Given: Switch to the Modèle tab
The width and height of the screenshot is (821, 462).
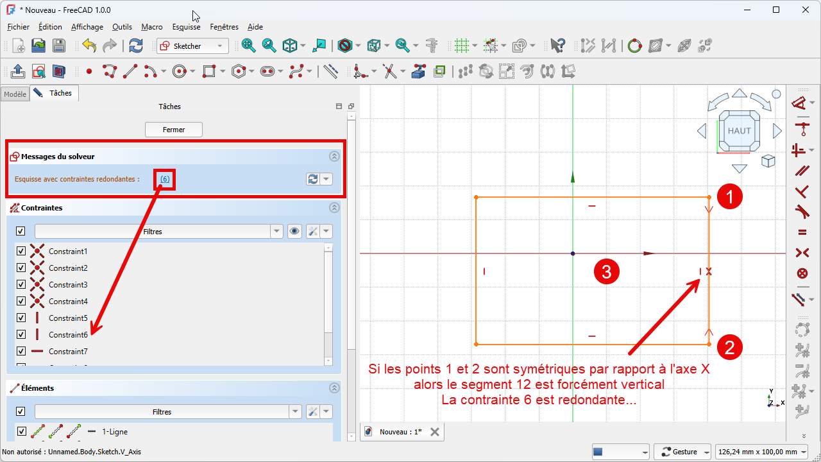Looking at the screenshot, I should click(15, 94).
